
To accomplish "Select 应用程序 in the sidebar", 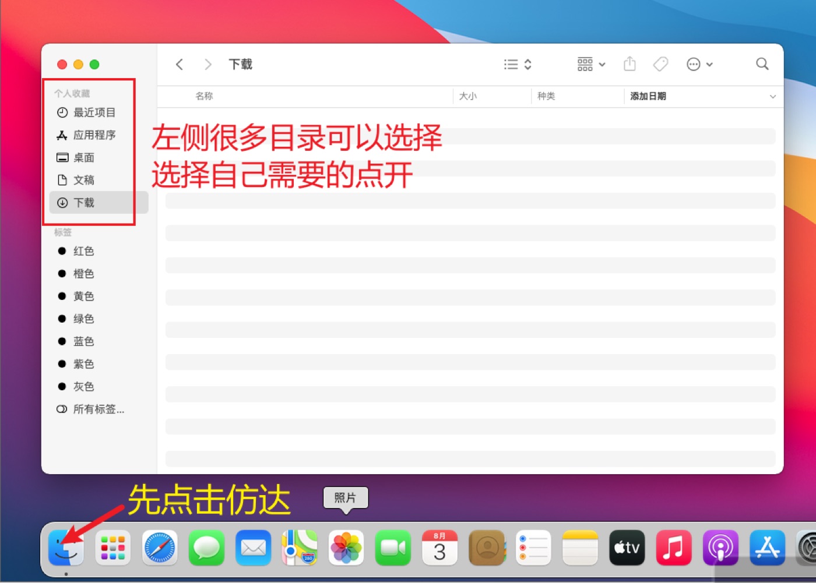I will [99, 135].
